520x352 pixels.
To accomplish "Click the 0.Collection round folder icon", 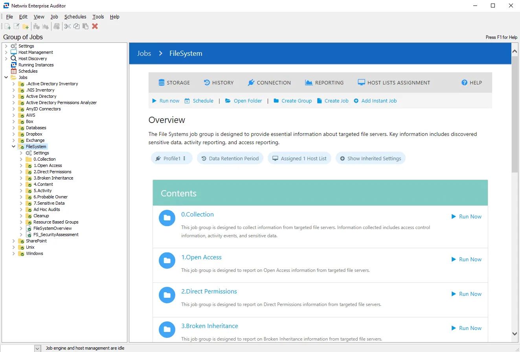I will tap(167, 218).
